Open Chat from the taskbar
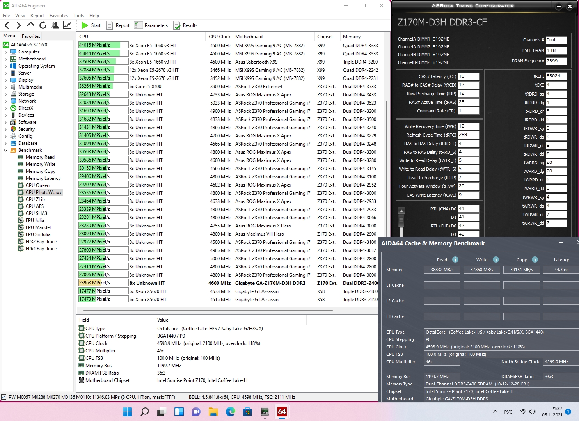The height and width of the screenshot is (421, 579). (x=196, y=412)
